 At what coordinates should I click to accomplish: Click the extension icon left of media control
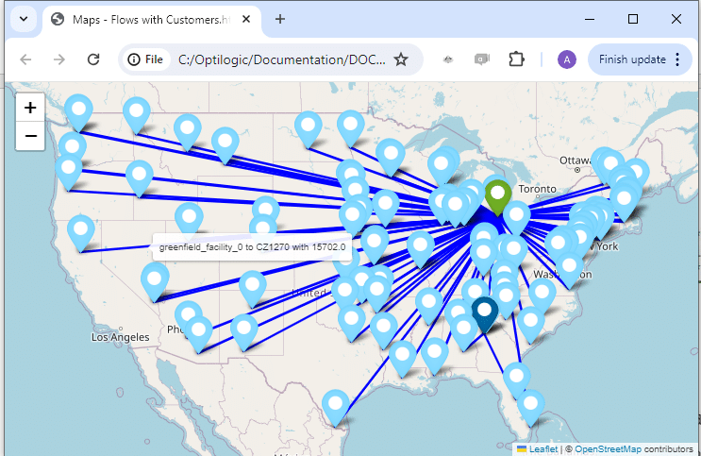click(x=448, y=59)
